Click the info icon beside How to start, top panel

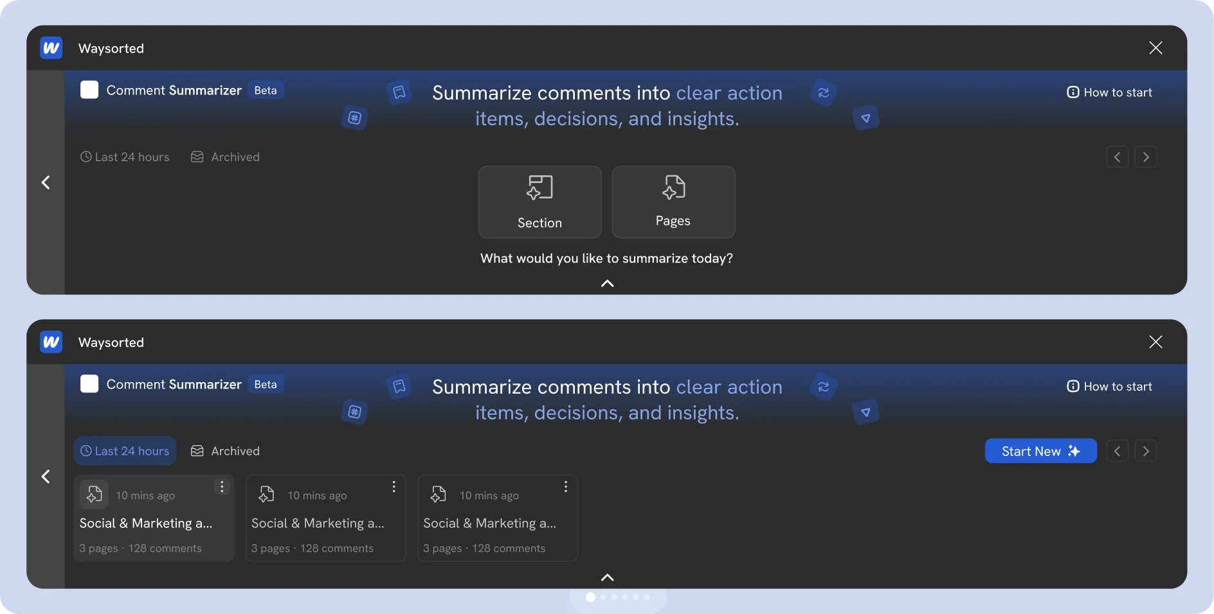[x=1073, y=92]
